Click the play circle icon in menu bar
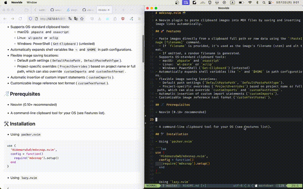The height and width of the screenshot is (189, 303). pos(224,2)
